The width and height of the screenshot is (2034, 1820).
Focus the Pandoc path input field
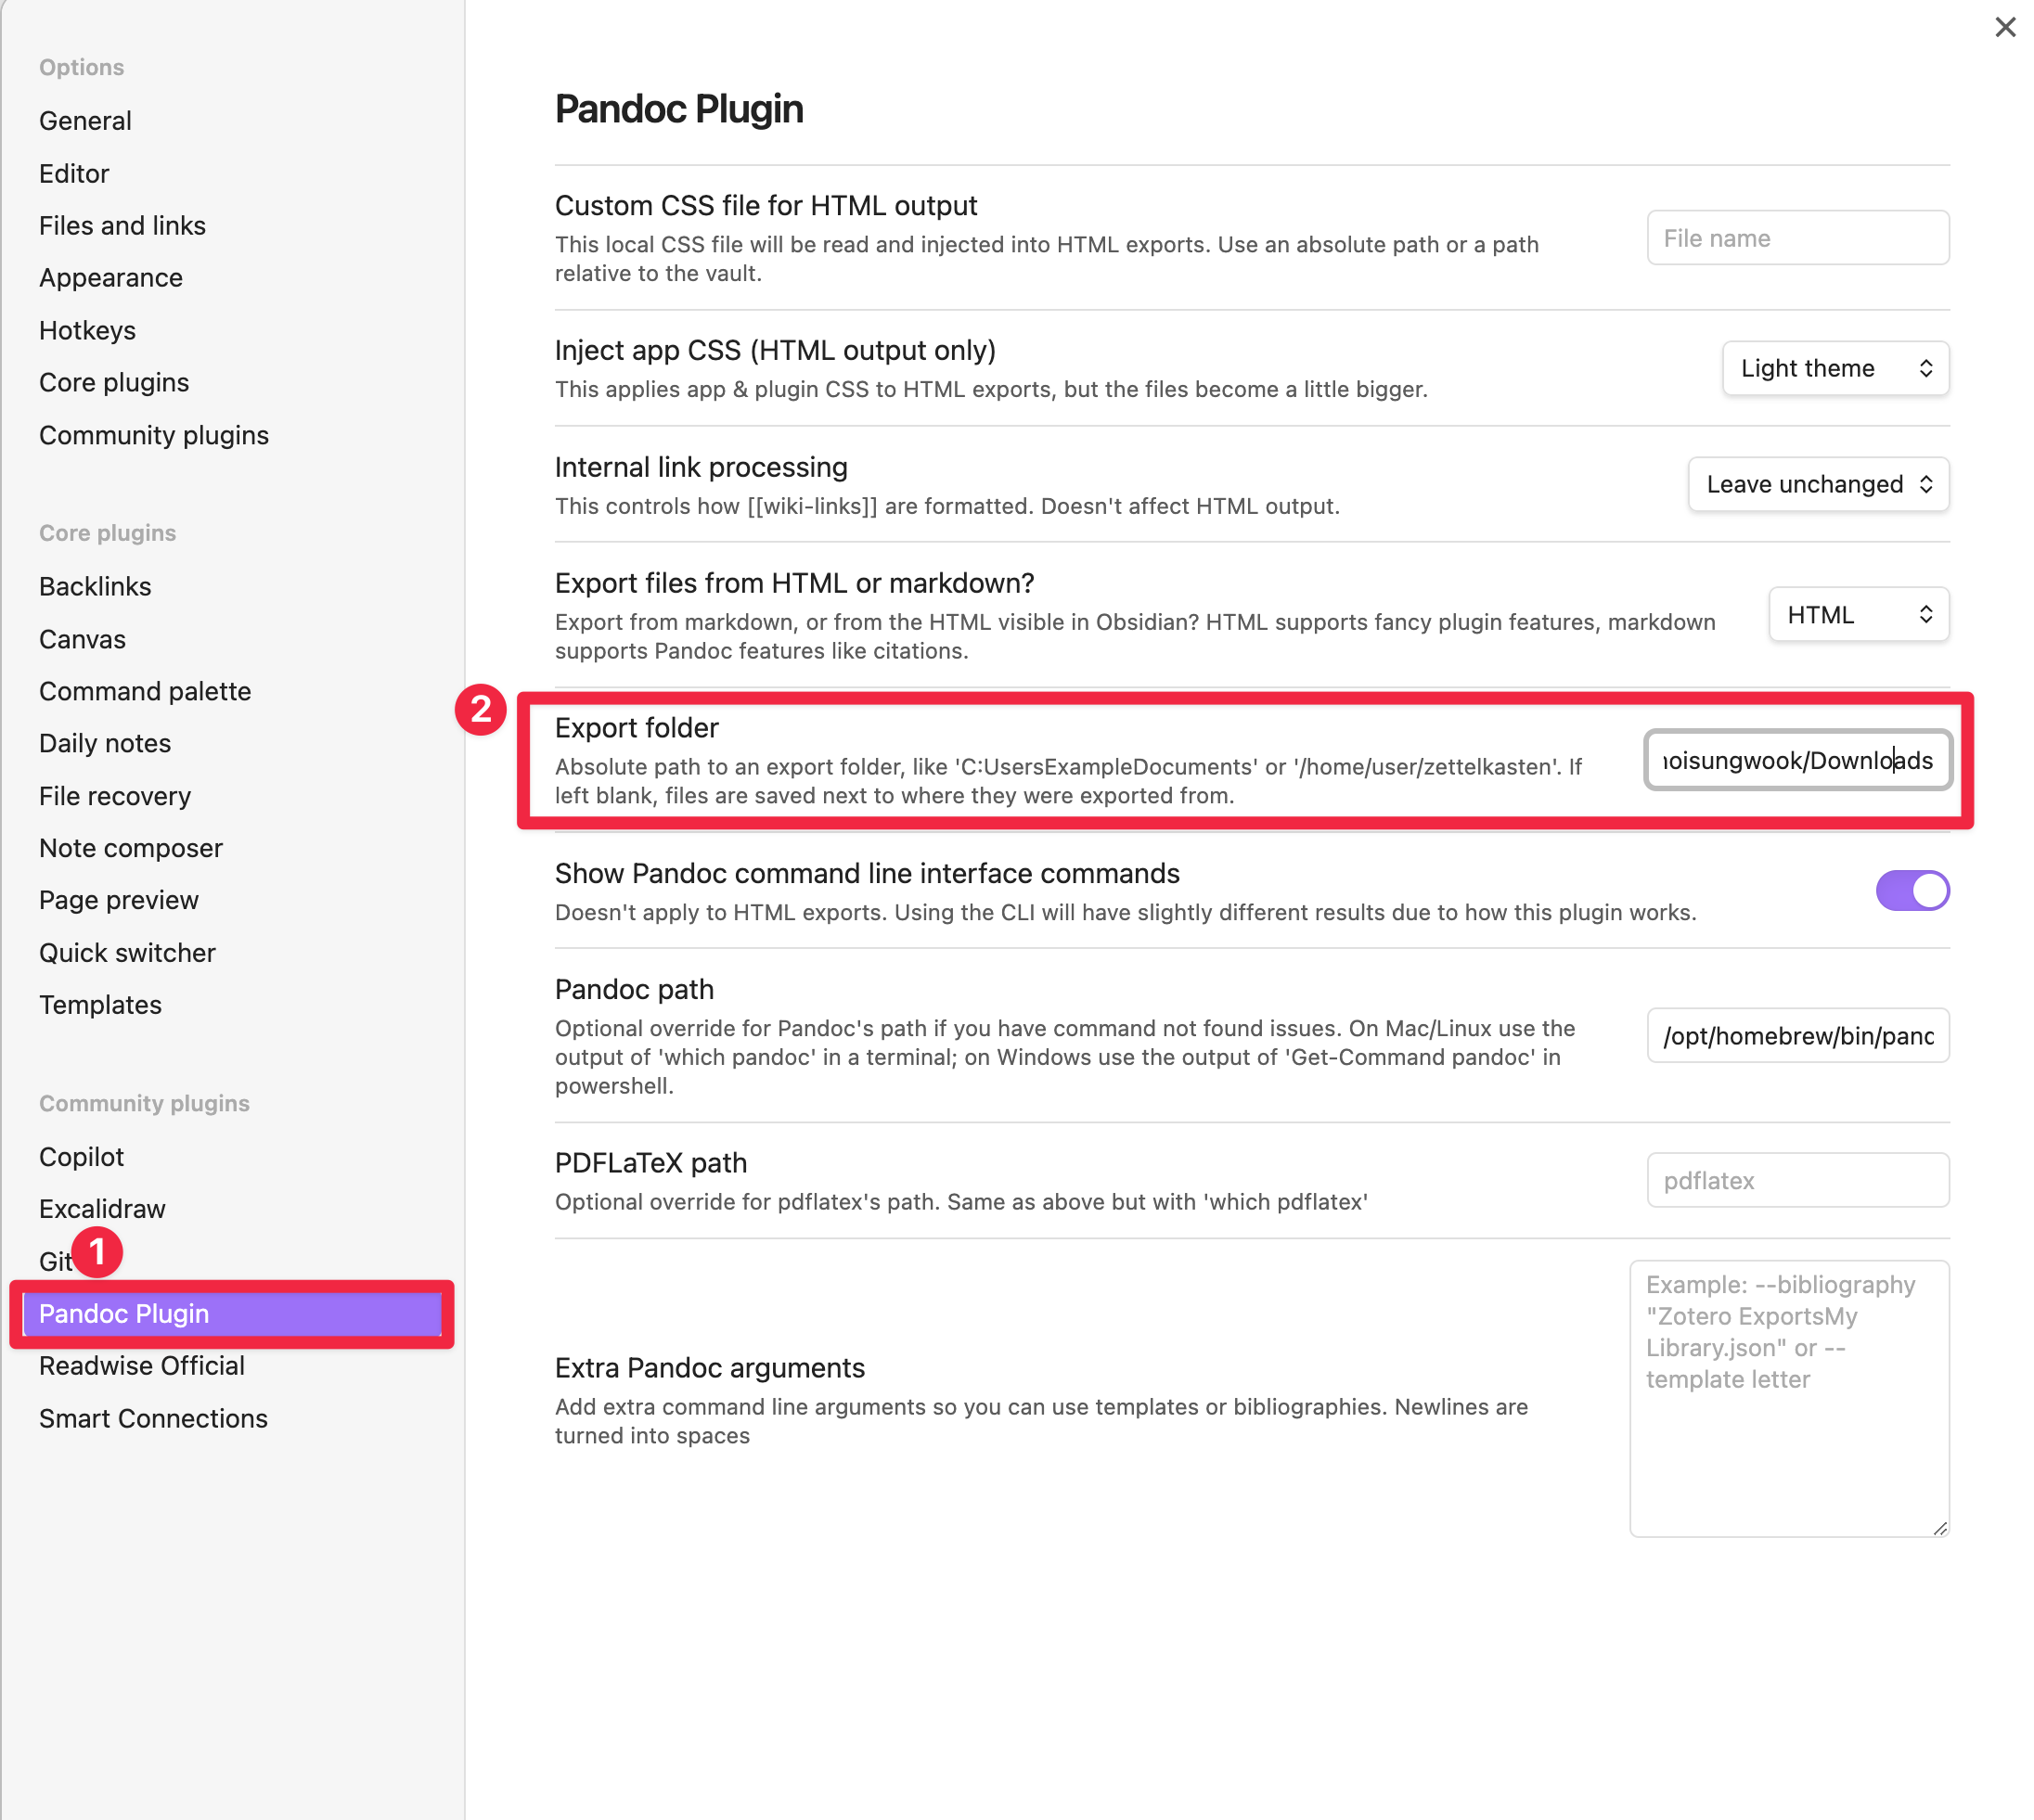(x=1796, y=1035)
